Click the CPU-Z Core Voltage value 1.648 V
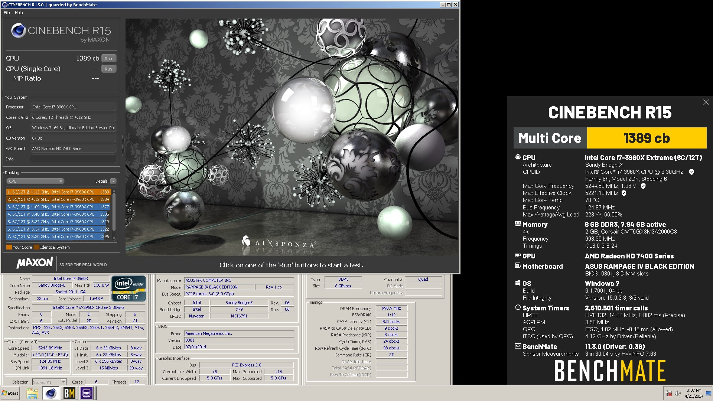The width and height of the screenshot is (713, 401). [x=96, y=299]
